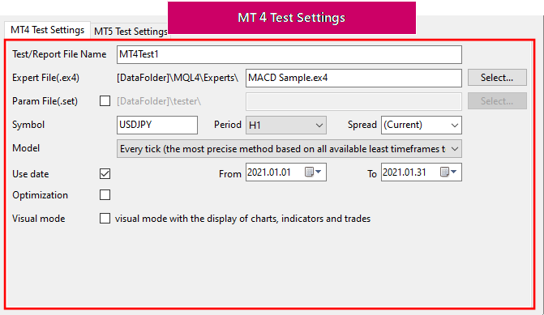
Task: Click the Test/Report File Name field
Action: pyautogui.click(x=289, y=54)
